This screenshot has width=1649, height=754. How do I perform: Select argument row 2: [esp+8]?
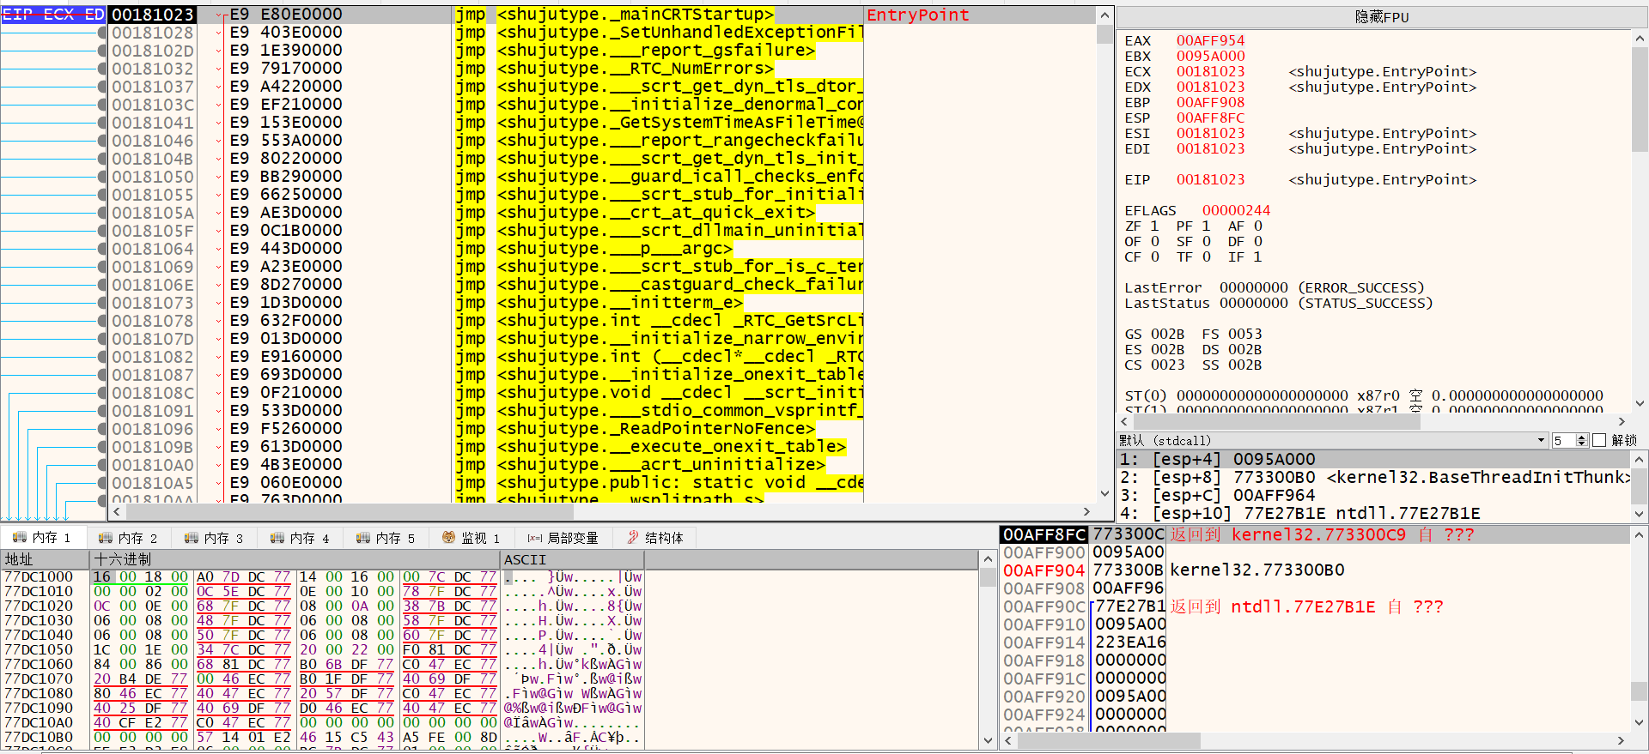[x=1374, y=477]
